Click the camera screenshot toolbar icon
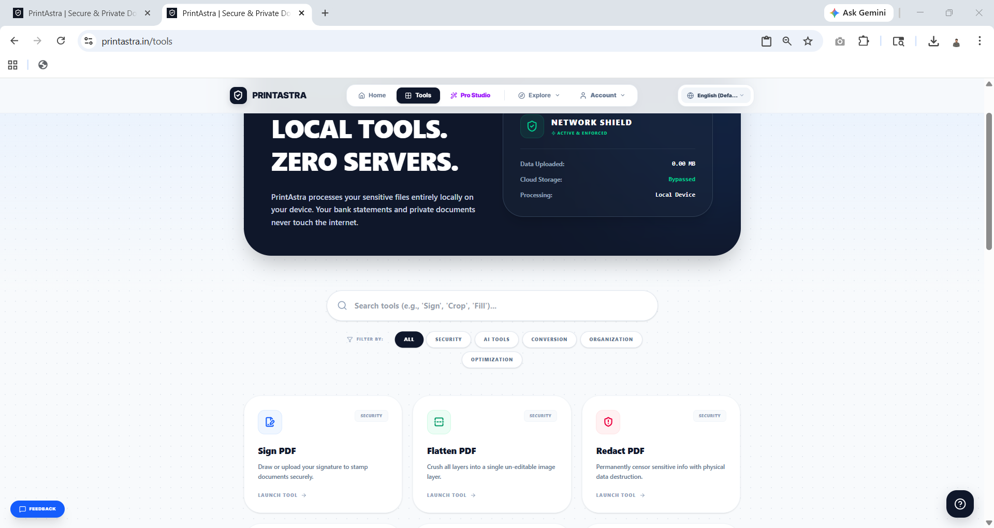The image size is (994, 528). tap(840, 41)
